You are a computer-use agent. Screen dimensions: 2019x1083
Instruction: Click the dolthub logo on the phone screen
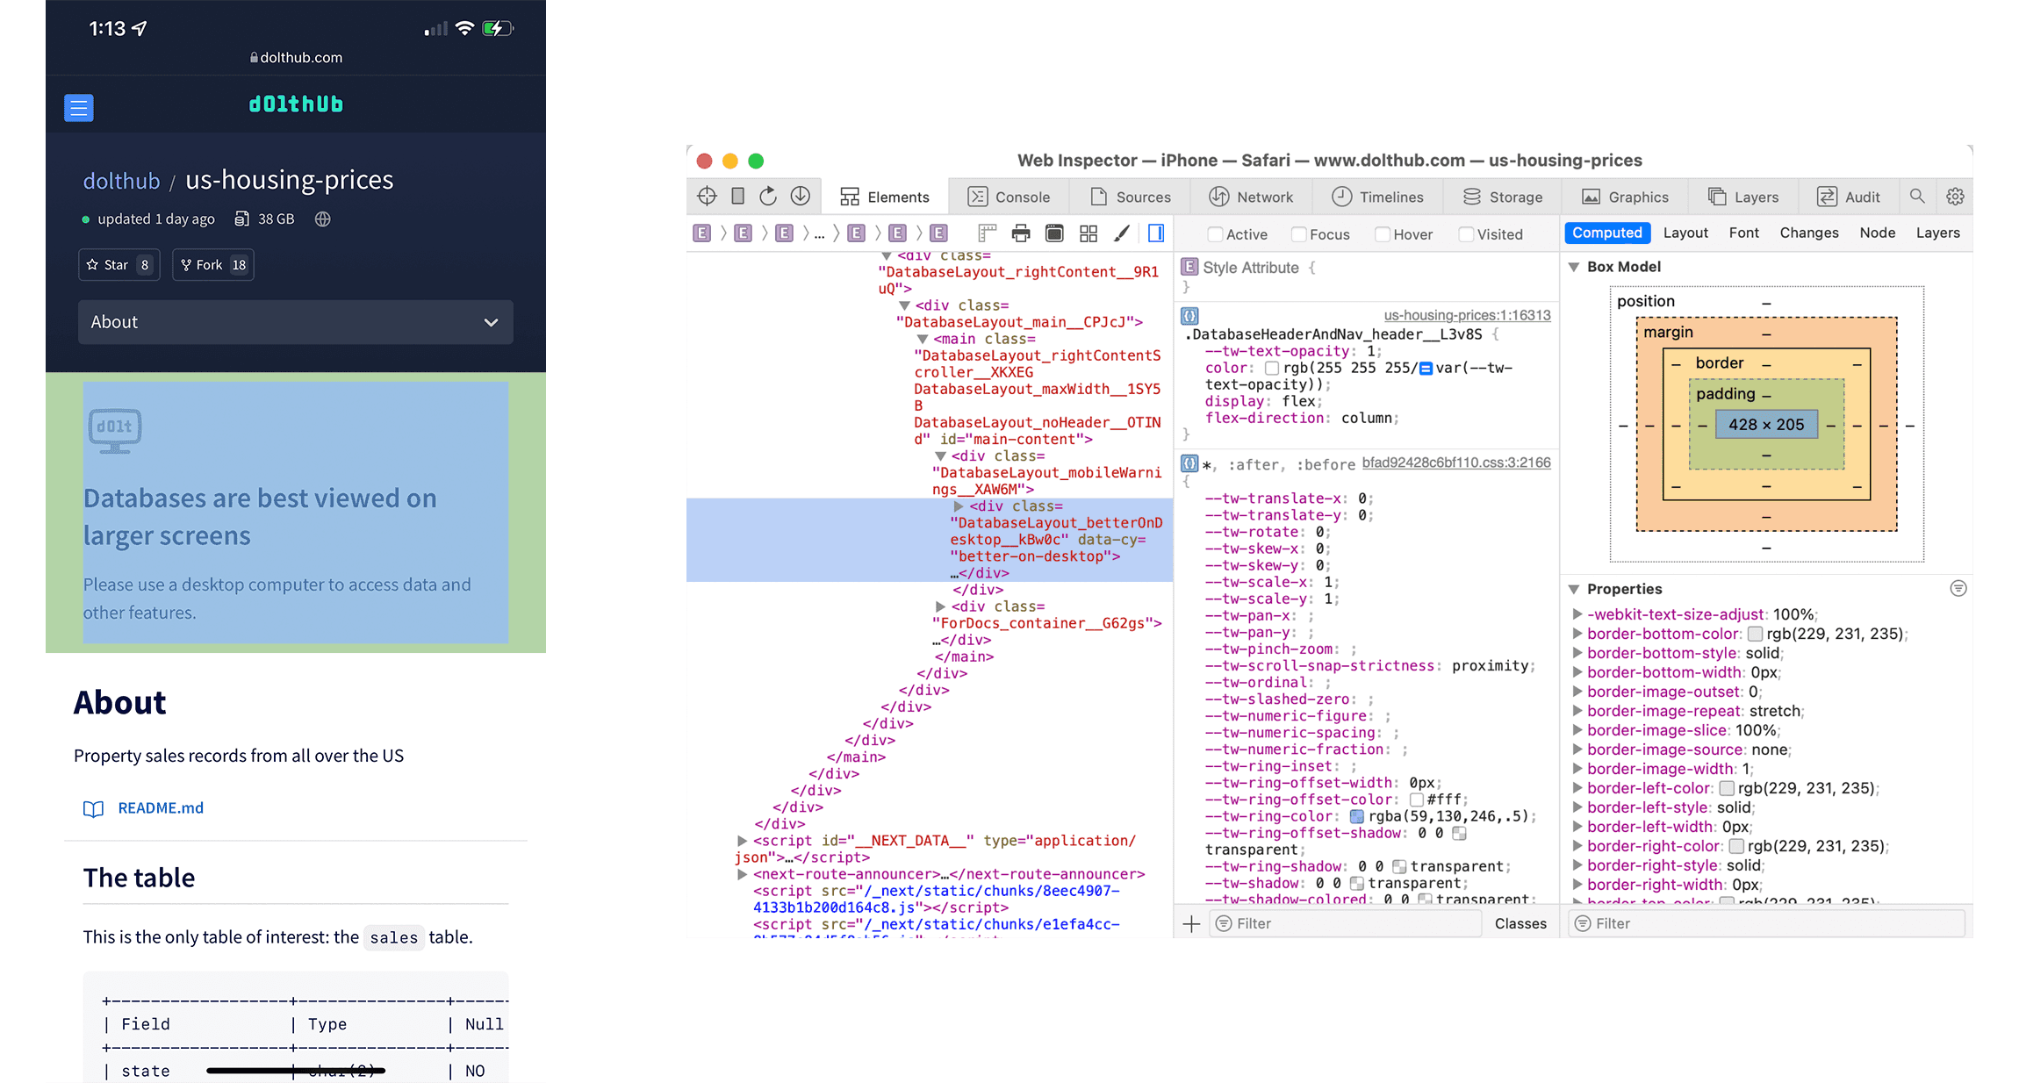coord(296,104)
